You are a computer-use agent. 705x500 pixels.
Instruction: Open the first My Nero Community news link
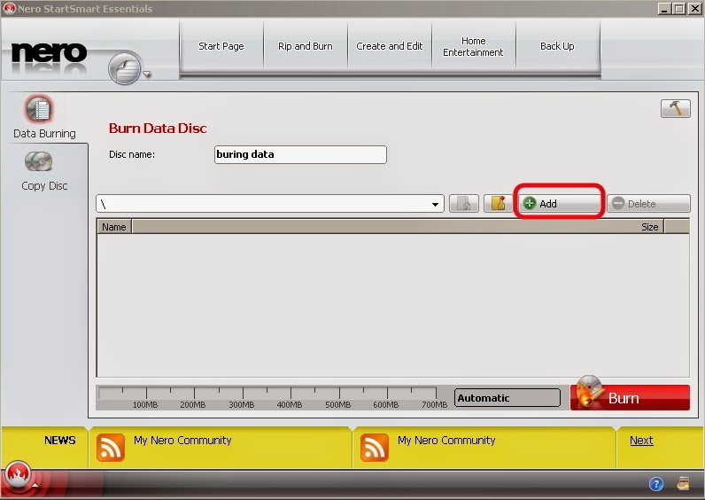pos(182,440)
